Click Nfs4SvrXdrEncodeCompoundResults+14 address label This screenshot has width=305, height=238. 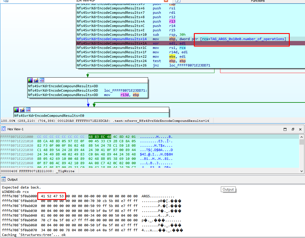[x=112, y=39]
